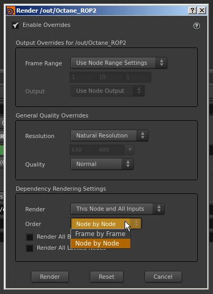Open the round help icon beside Enable Overrides

(197, 26)
